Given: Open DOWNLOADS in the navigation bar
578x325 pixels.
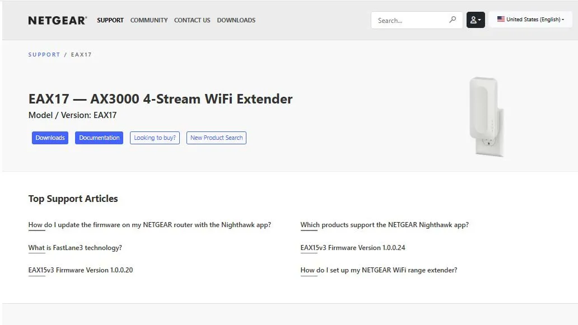Looking at the screenshot, I should (236, 20).
